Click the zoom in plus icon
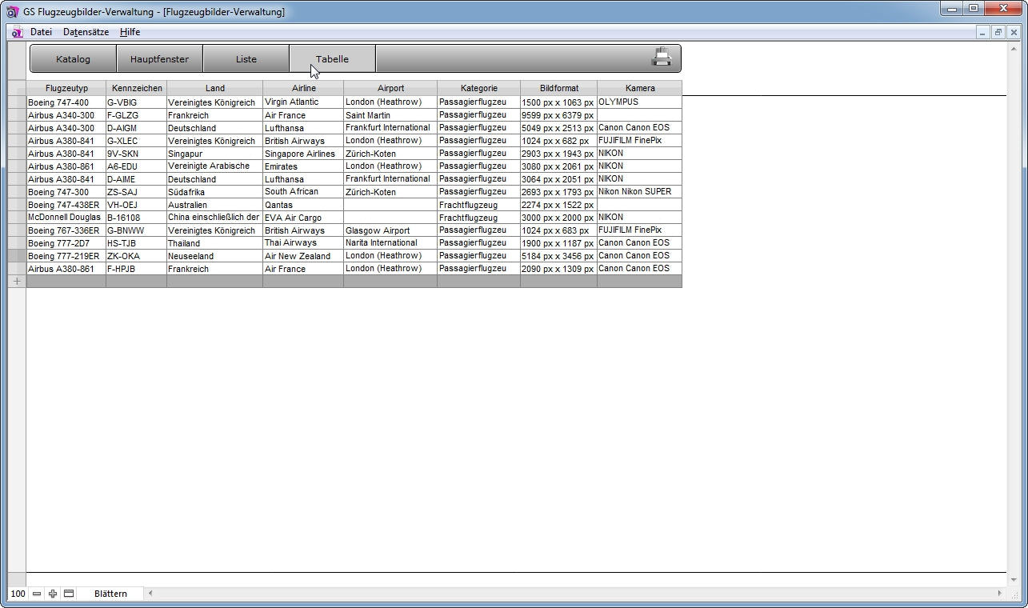The image size is (1028, 608). tap(53, 594)
